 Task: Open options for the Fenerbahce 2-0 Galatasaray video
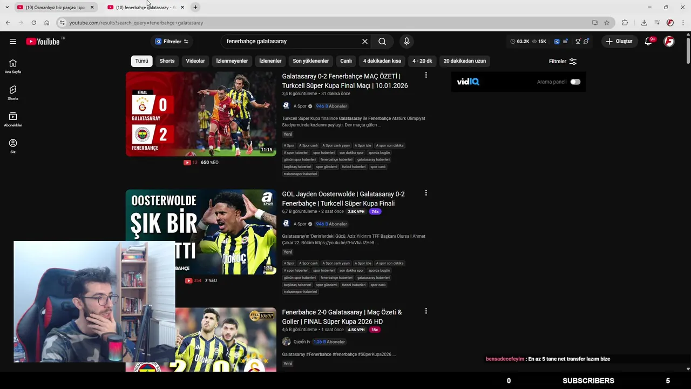point(426,311)
